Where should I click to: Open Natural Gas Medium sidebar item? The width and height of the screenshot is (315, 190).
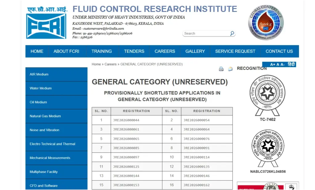click(x=57, y=116)
